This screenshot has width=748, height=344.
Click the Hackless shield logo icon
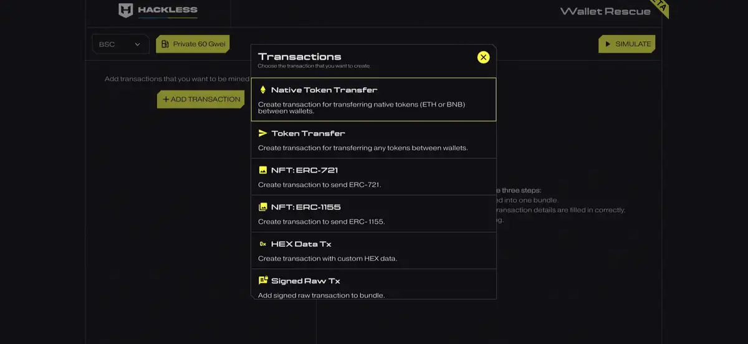point(126,11)
